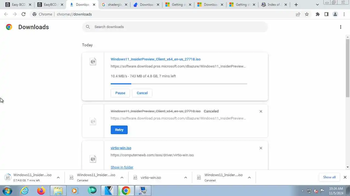The width and height of the screenshot is (350, 196).
Task: Click the Chrome logo beside Downloads
Action: coord(9,27)
